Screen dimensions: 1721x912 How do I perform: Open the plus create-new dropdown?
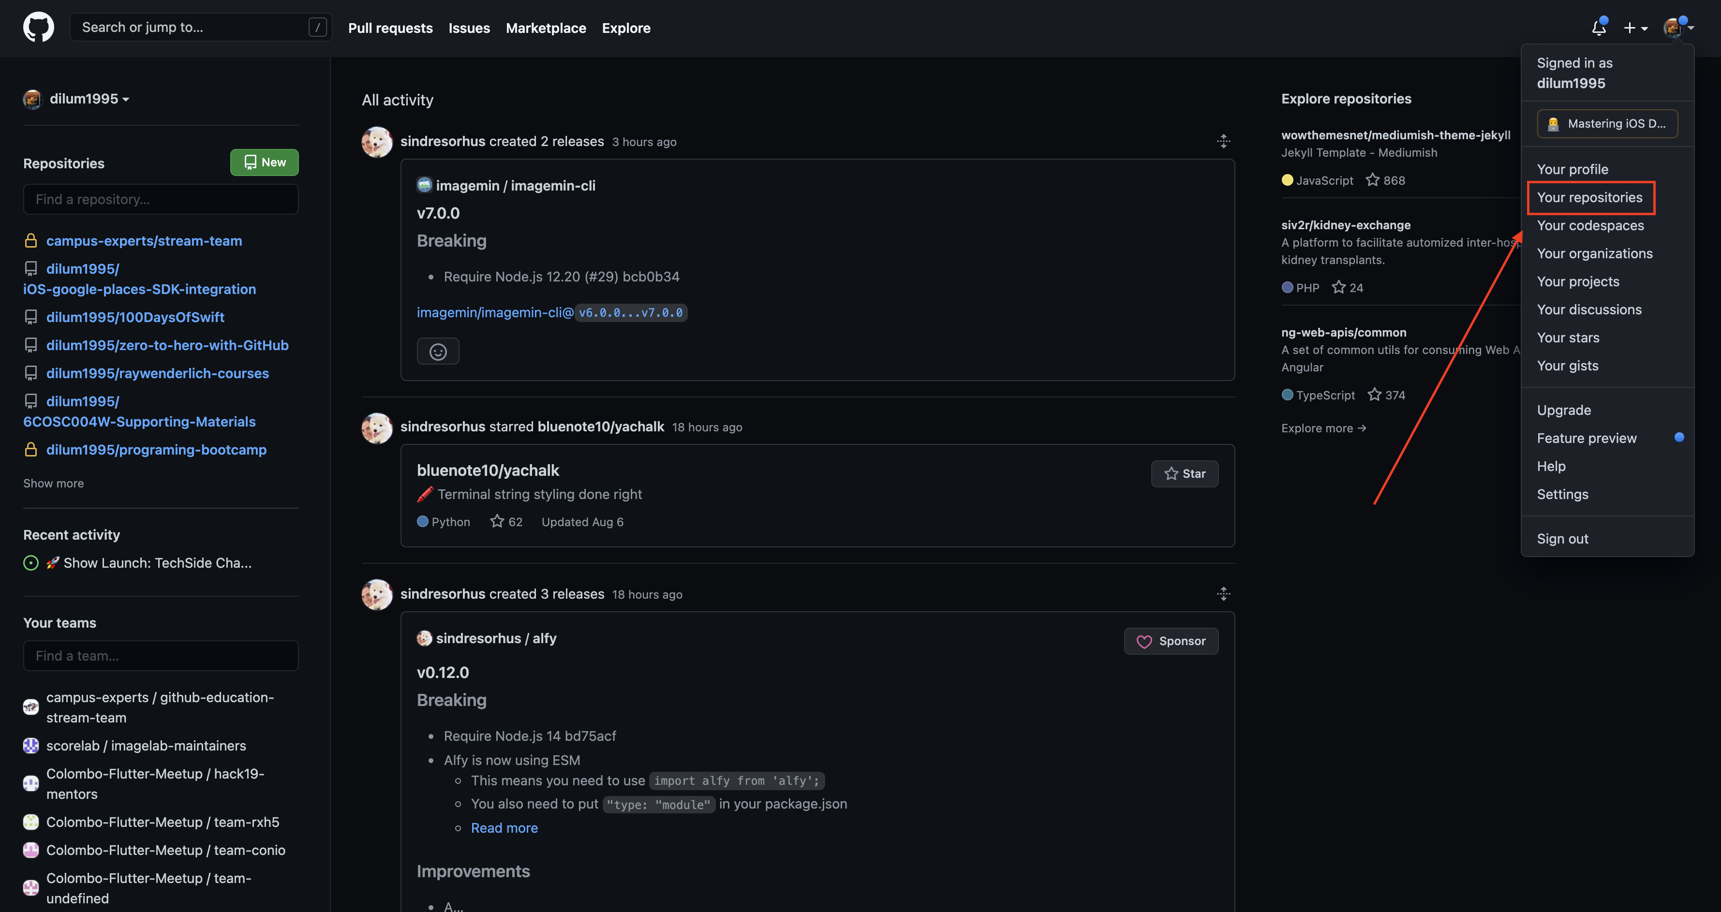pos(1635,28)
